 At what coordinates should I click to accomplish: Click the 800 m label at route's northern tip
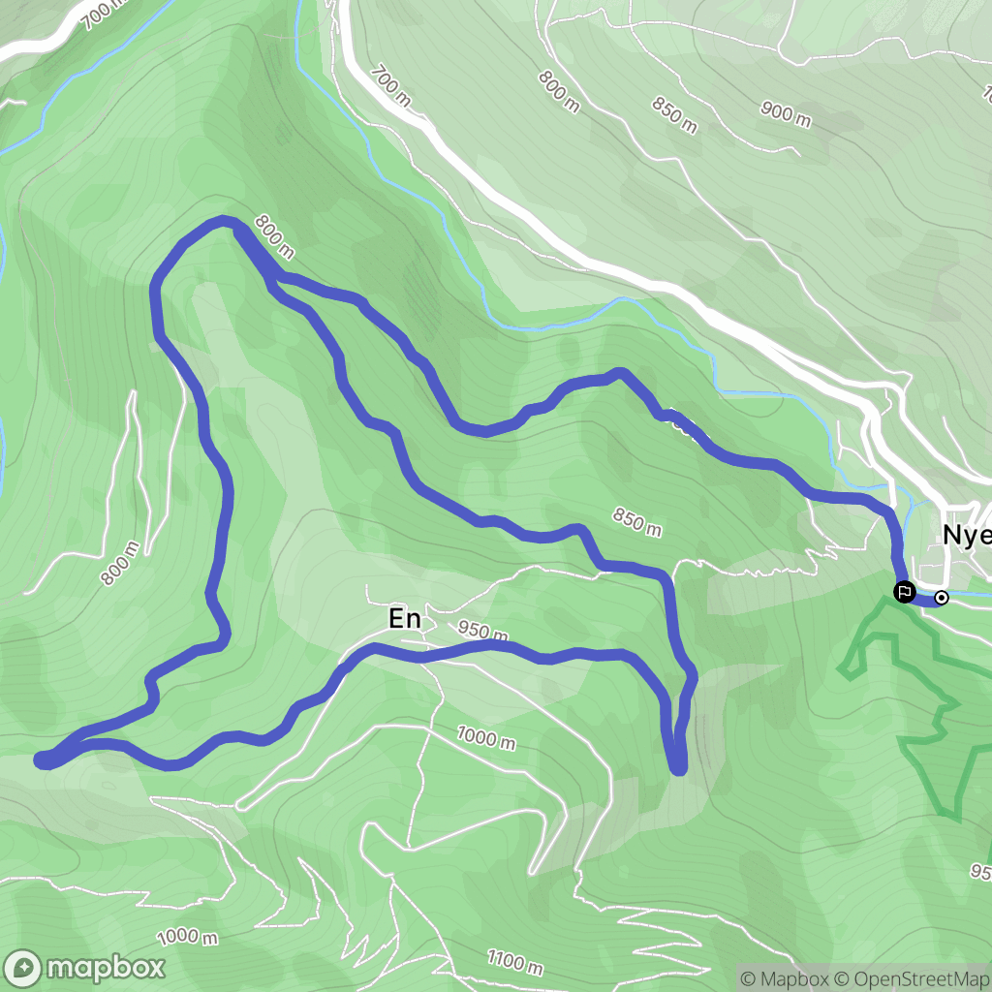274,237
